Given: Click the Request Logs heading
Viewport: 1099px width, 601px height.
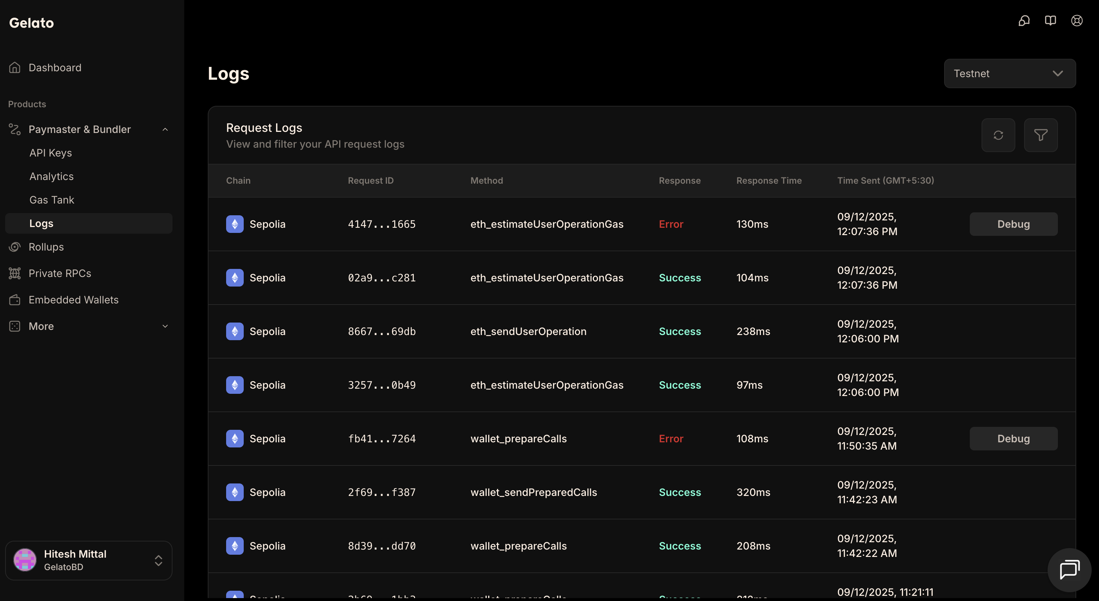Looking at the screenshot, I should point(264,127).
